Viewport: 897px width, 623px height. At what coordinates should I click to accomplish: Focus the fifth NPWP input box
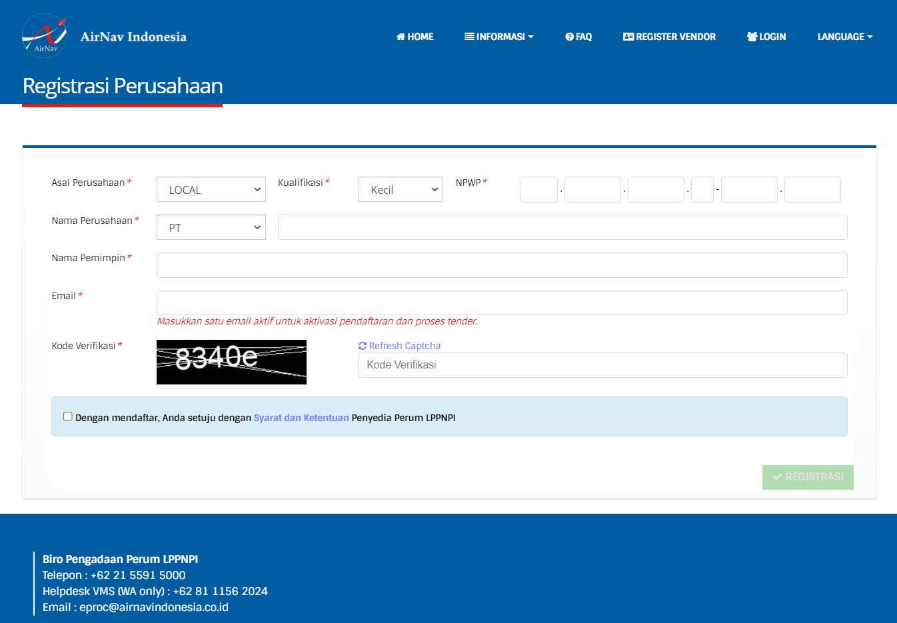[749, 189]
